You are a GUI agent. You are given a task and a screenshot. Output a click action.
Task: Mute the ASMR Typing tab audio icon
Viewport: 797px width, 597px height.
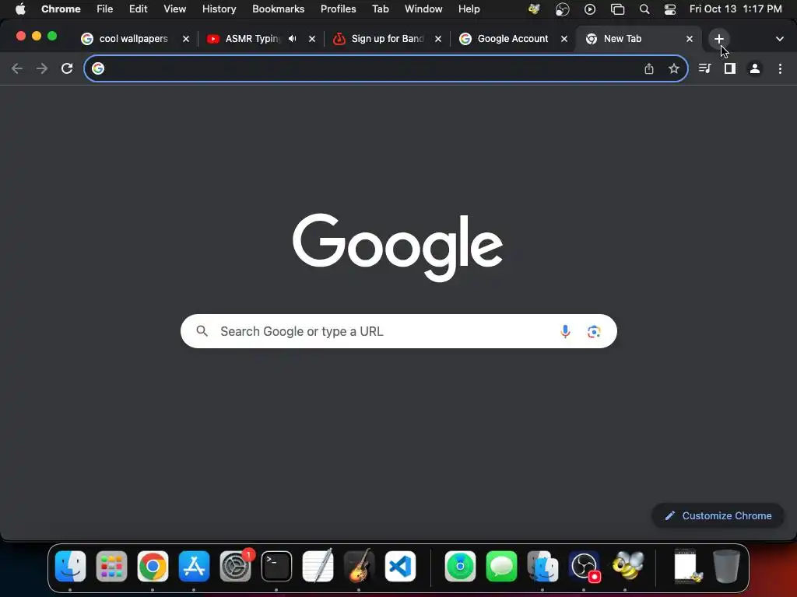(293, 39)
